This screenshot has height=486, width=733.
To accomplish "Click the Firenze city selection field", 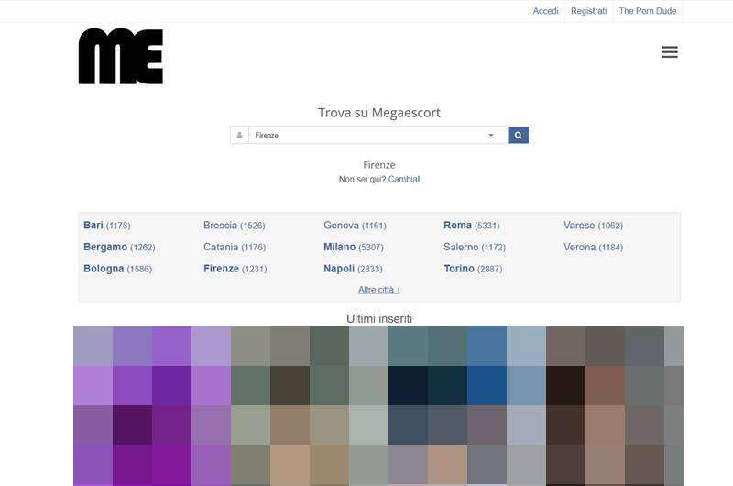I will (366, 135).
